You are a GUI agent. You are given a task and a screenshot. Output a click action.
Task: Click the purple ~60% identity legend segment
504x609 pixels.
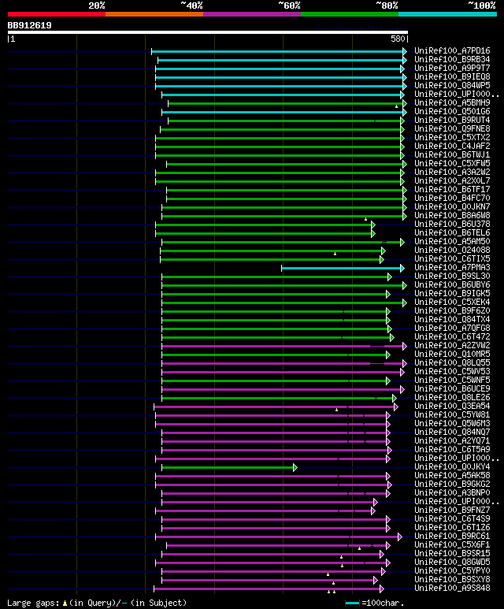252,14
